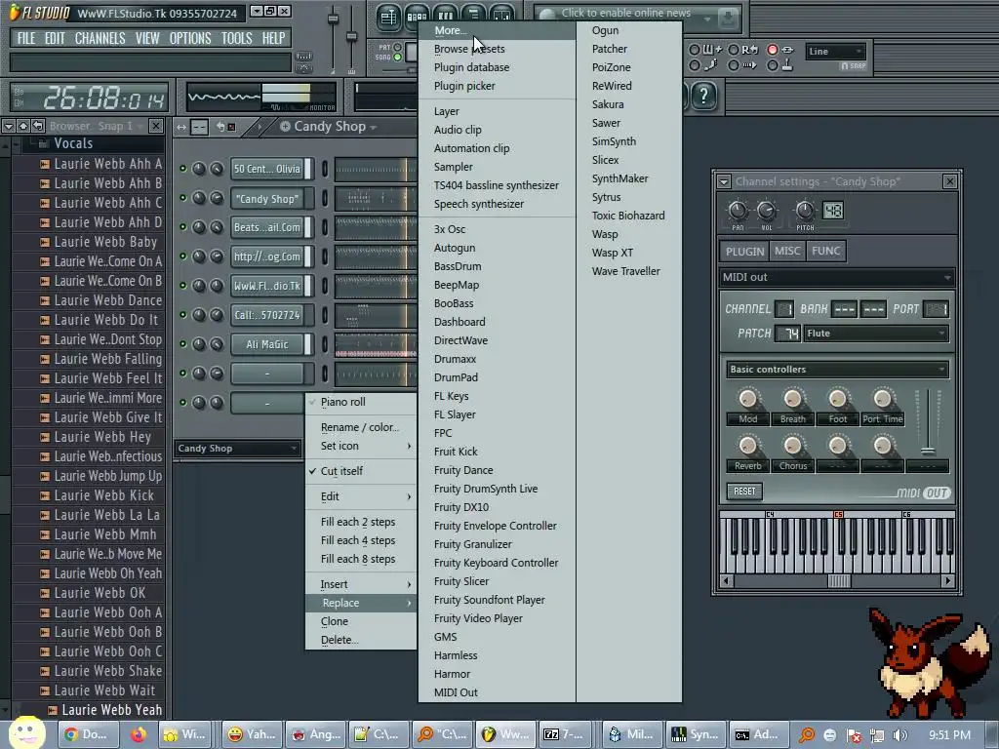The height and width of the screenshot is (749, 999).
Task: Switch to the MISC tab
Action: coord(787,251)
